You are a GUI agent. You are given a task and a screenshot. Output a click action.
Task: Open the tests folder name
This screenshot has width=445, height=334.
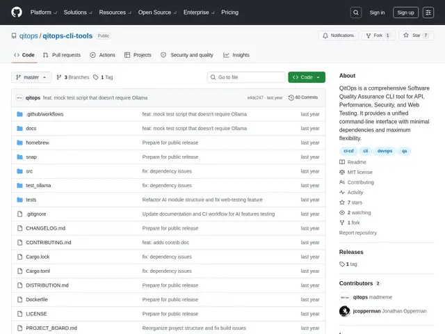(x=31, y=200)
